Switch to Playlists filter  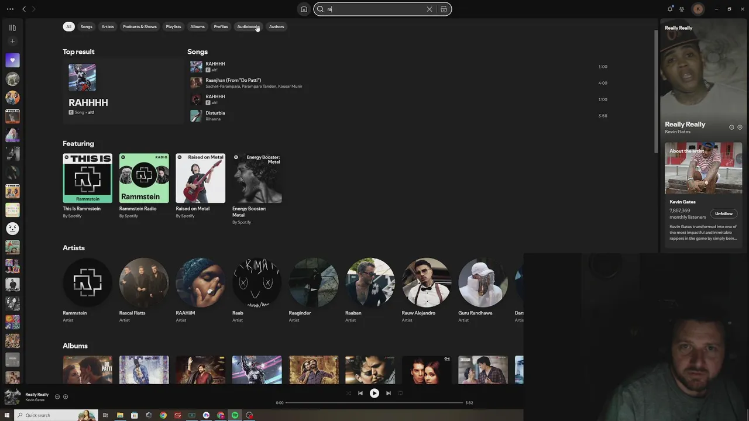(x=173, y=26)
